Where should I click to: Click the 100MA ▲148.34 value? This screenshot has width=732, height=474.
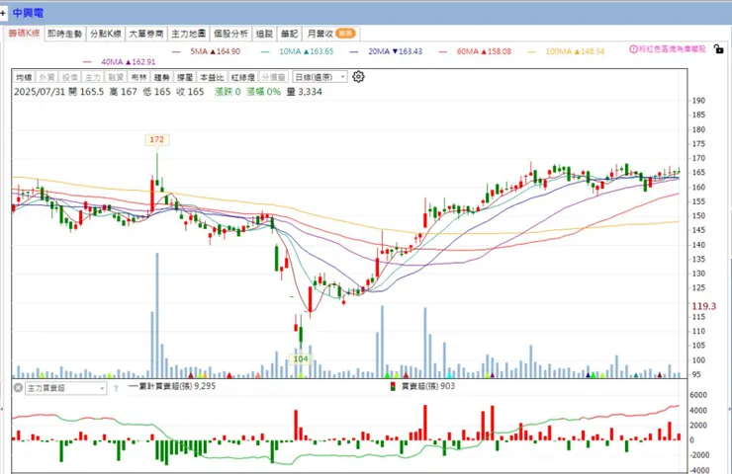[x=575, y=51]
